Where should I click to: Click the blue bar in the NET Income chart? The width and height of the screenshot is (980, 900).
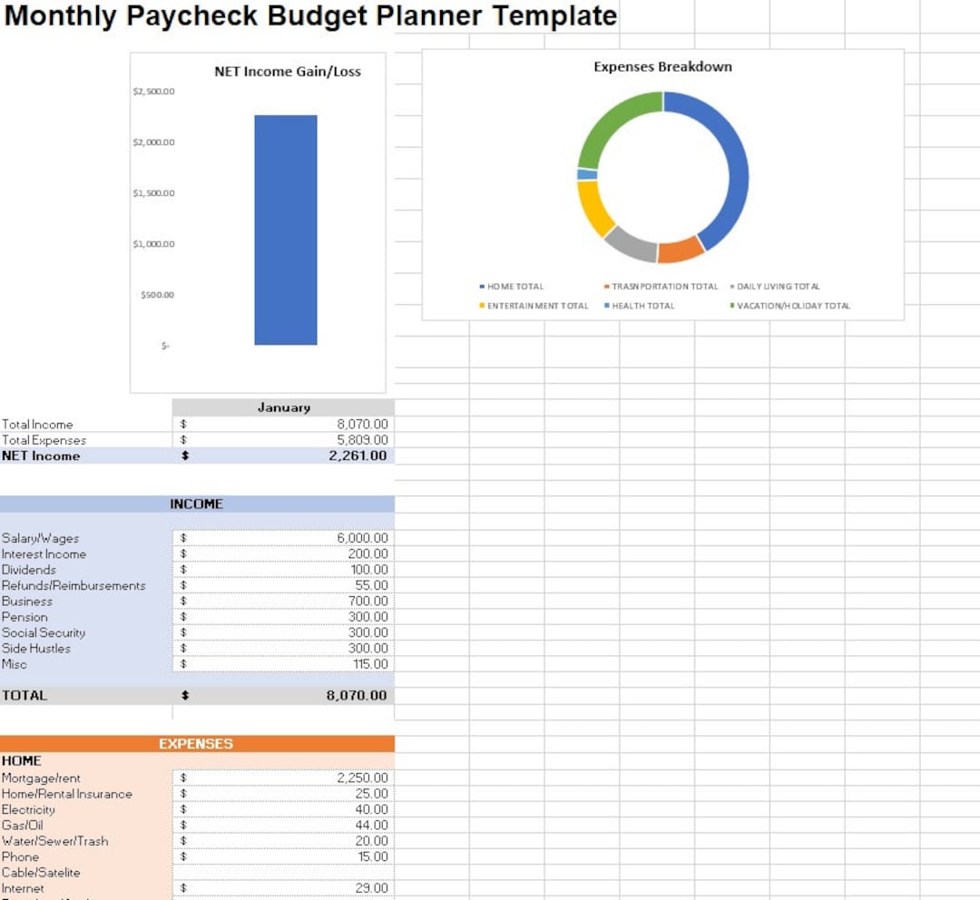tap(285, 227)
